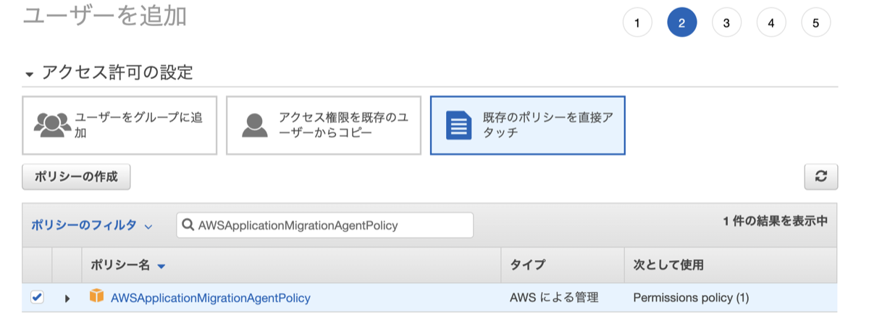This screenshot has height=334, width=869.
Task: Click the document icon on the attach-policy card
Action: tap(459, 126)
